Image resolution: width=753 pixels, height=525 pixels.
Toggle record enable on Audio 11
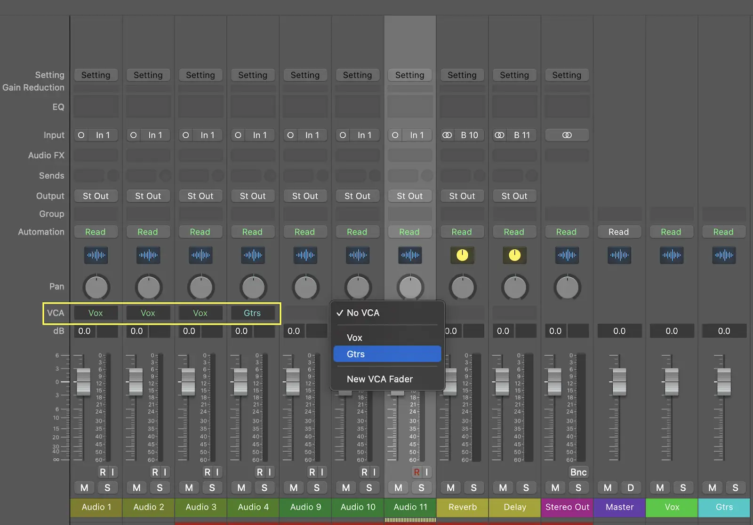417,472
